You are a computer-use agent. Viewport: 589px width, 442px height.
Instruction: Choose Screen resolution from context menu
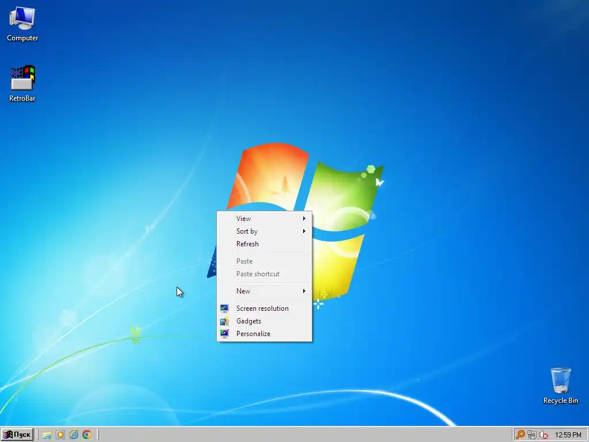click(265, 308)
